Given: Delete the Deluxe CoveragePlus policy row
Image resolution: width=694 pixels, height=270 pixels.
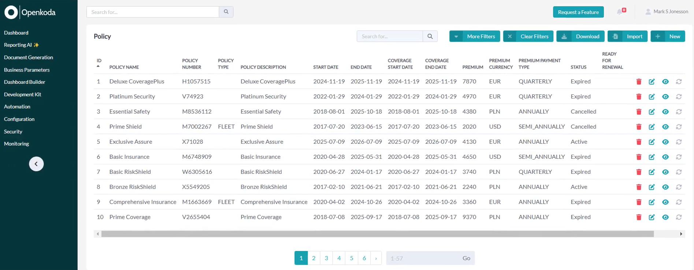Looking at the screenshot, I should (639, 82).
